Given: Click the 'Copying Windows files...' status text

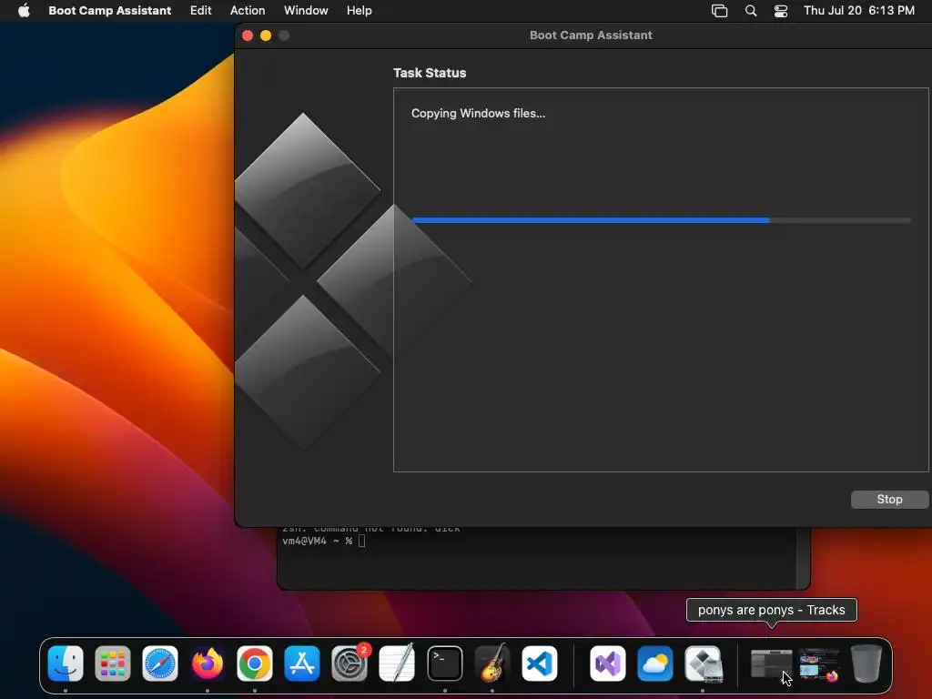Looking at the screenshot, I should pos(478,114).
